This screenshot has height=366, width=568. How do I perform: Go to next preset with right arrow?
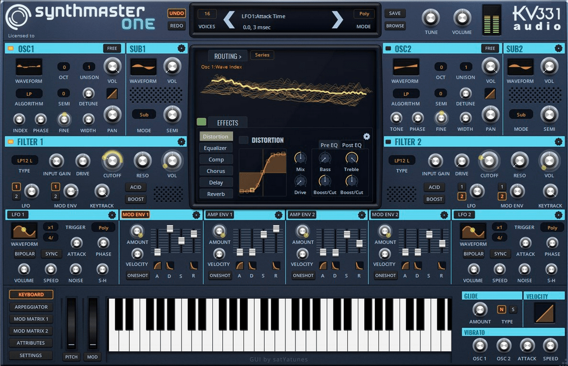(337, 20)
